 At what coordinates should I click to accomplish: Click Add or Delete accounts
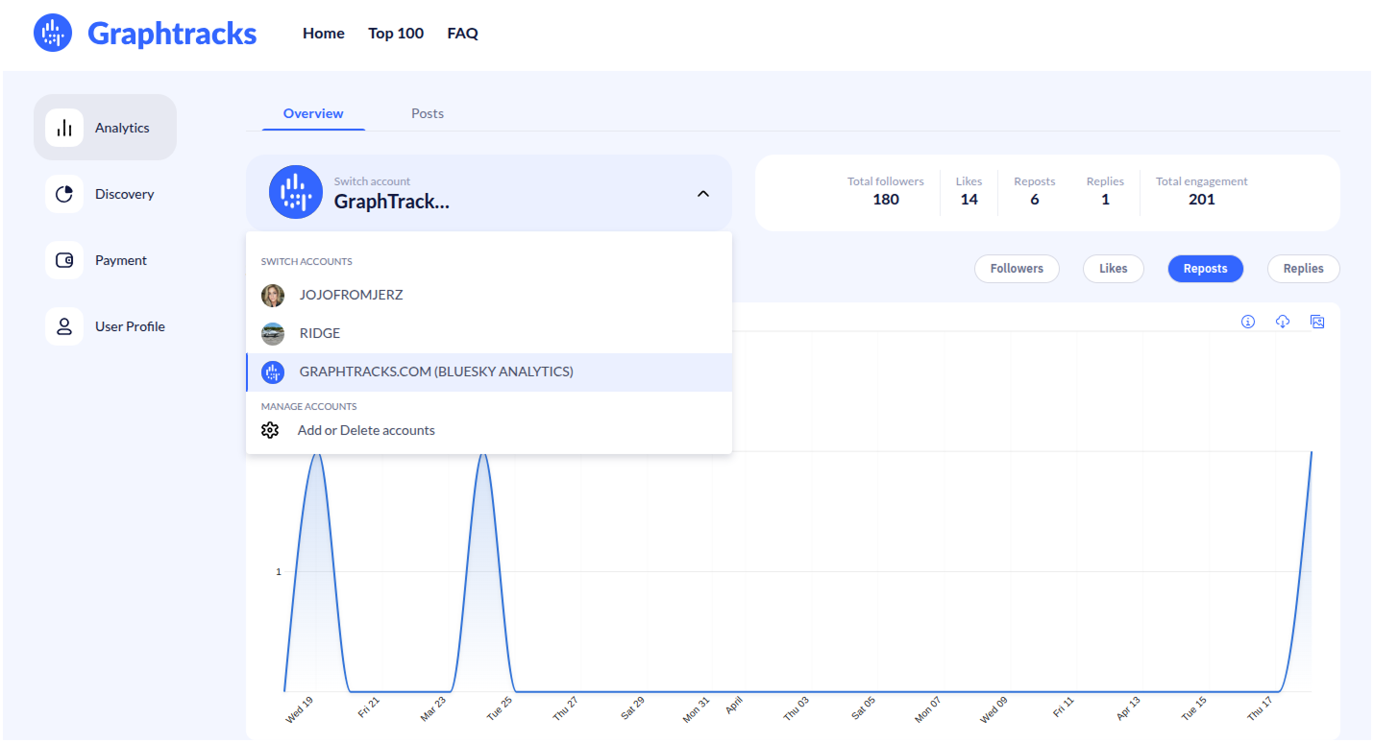(366, 430)
